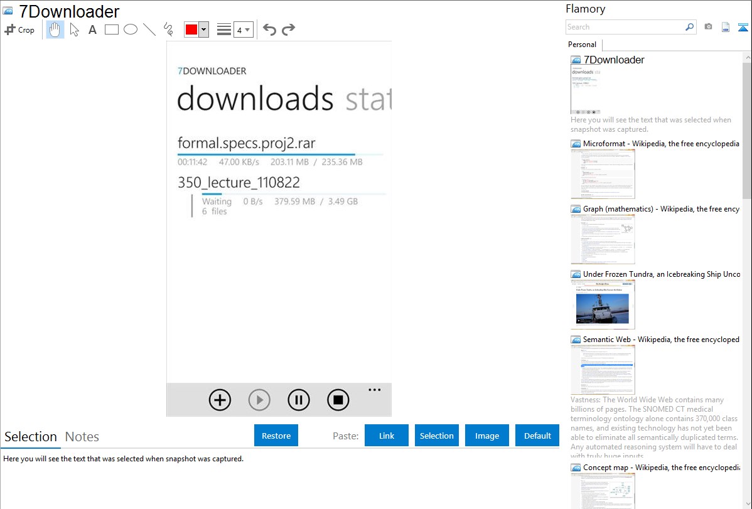Click the Flamory icon beside the 7Downloader window title
The height and width of the screenshot is (509, 752).
[x=8, y=11]
